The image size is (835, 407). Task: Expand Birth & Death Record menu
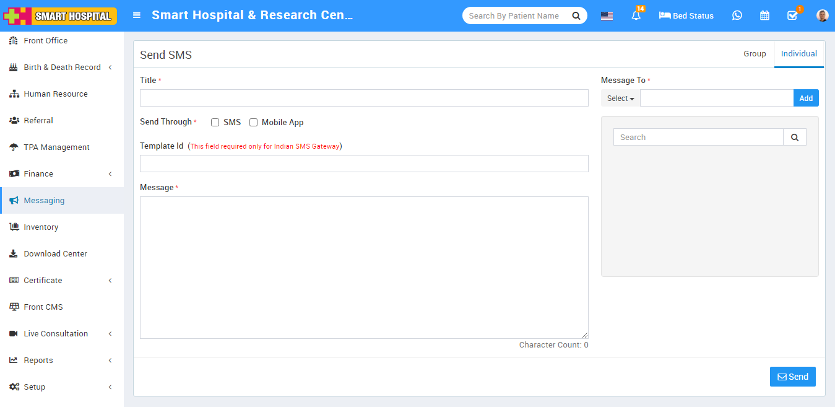coord(62,68)
